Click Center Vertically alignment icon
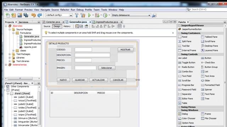 pos(113,26)
